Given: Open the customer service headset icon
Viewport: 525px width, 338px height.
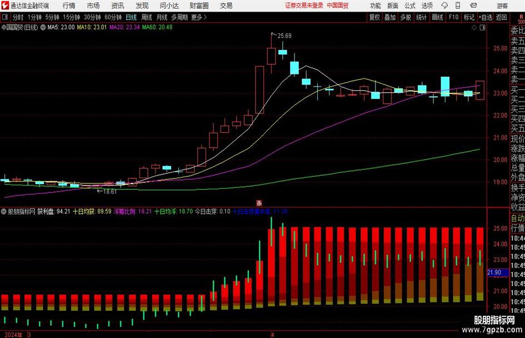Looking at the screenshot, I should 444,6.
